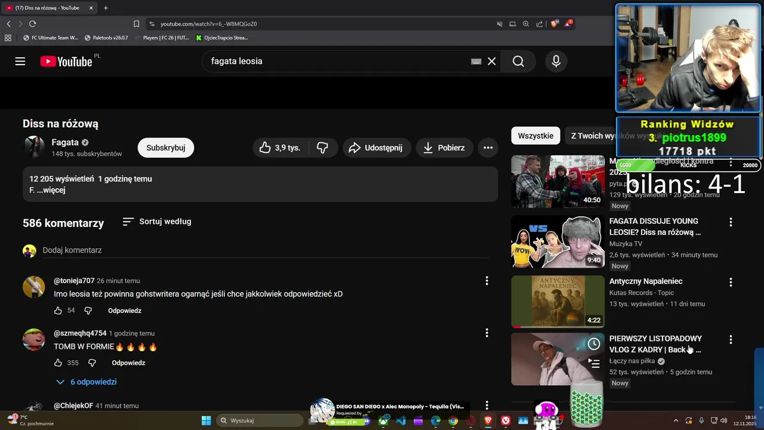This screenshot has height=430, width=764.
Task: Go to the YouTube home logo
Action: (x=66, y=62)
